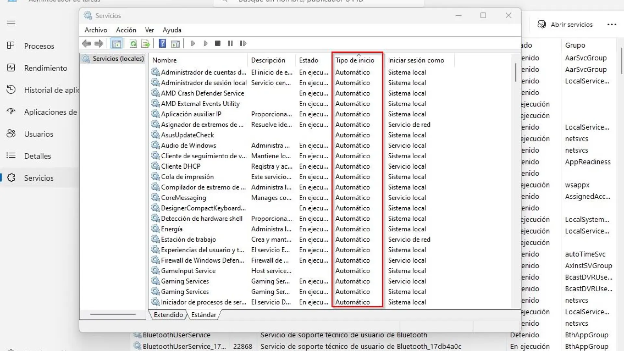Image resolution: width=624 pixels, height=351 pixels.
Task: Click the Abrir servicios button
Action: [565, 24]
